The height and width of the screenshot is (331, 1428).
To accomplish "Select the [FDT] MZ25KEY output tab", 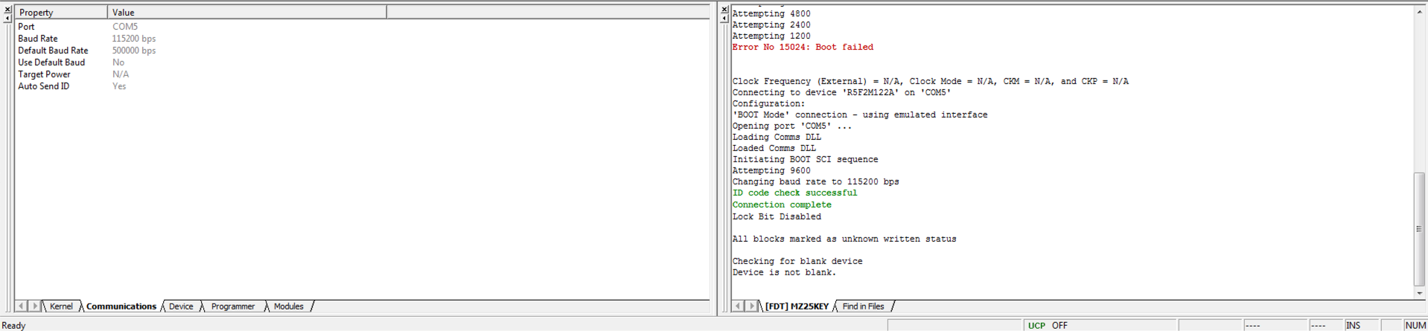I will point(797,306).
